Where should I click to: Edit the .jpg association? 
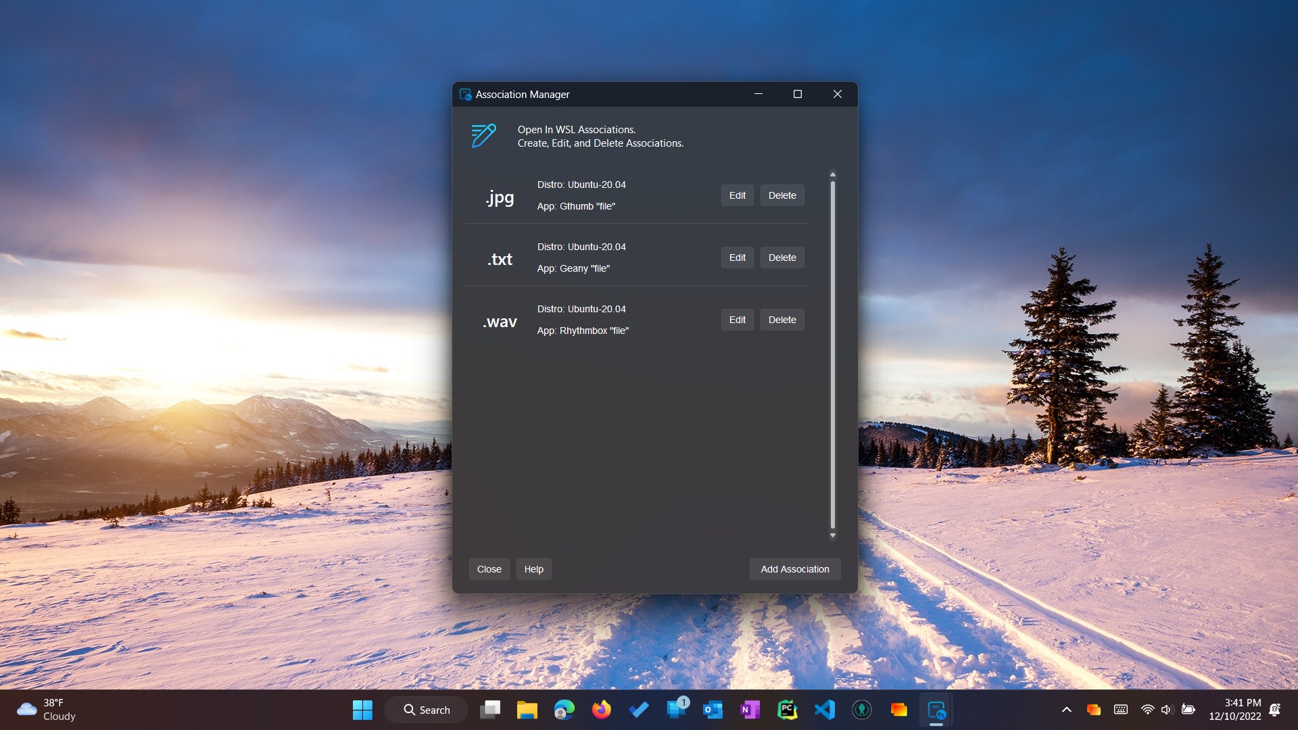[737, 195]
